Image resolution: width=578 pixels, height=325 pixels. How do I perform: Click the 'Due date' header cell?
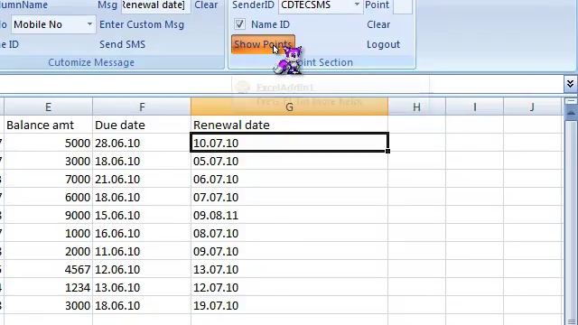(x=142, y=125)
